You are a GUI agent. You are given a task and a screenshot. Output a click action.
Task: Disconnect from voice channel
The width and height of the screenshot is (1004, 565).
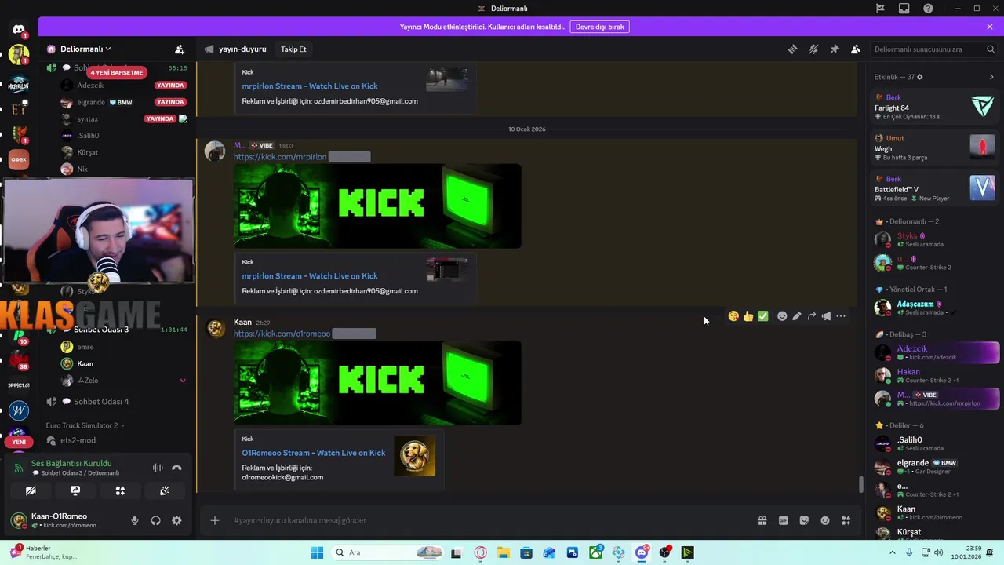pos(176,468)
